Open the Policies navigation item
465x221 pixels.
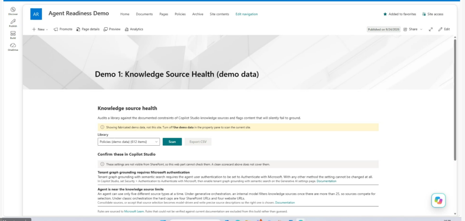[180, 14]
